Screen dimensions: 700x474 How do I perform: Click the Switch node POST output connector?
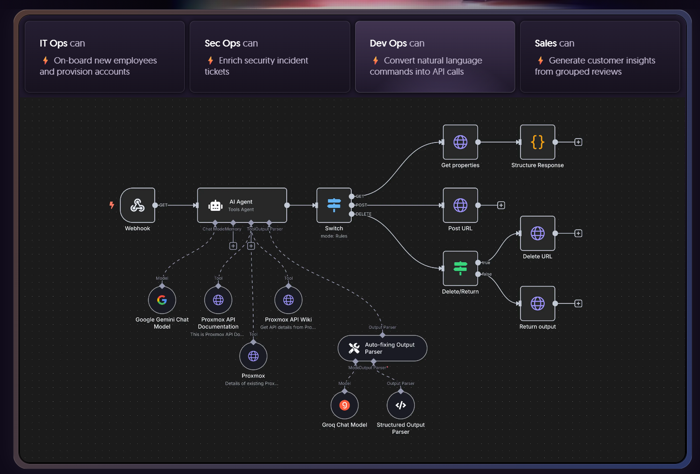tap(352, 205)
